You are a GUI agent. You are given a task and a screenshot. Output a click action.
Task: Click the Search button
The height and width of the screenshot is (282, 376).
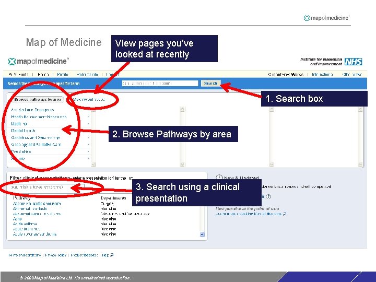pos(211,83)
